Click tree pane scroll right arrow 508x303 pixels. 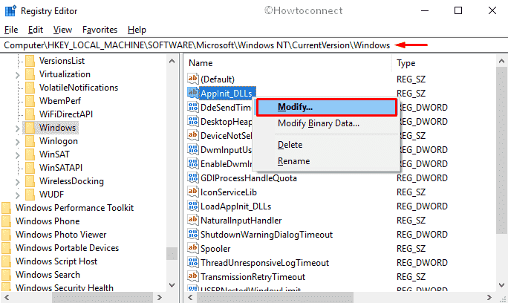tap(160, 297)
